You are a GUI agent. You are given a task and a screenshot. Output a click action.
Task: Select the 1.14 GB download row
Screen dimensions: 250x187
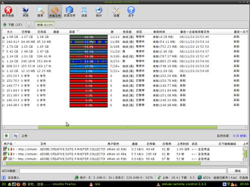pos(124,56)
